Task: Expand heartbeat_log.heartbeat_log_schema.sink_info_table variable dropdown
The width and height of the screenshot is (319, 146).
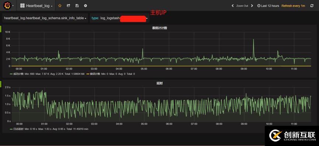Action: [45, 18]
